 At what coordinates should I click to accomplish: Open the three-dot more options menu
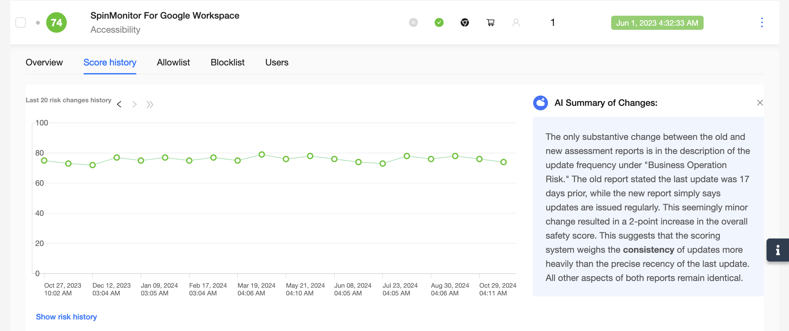pos(762,22)
